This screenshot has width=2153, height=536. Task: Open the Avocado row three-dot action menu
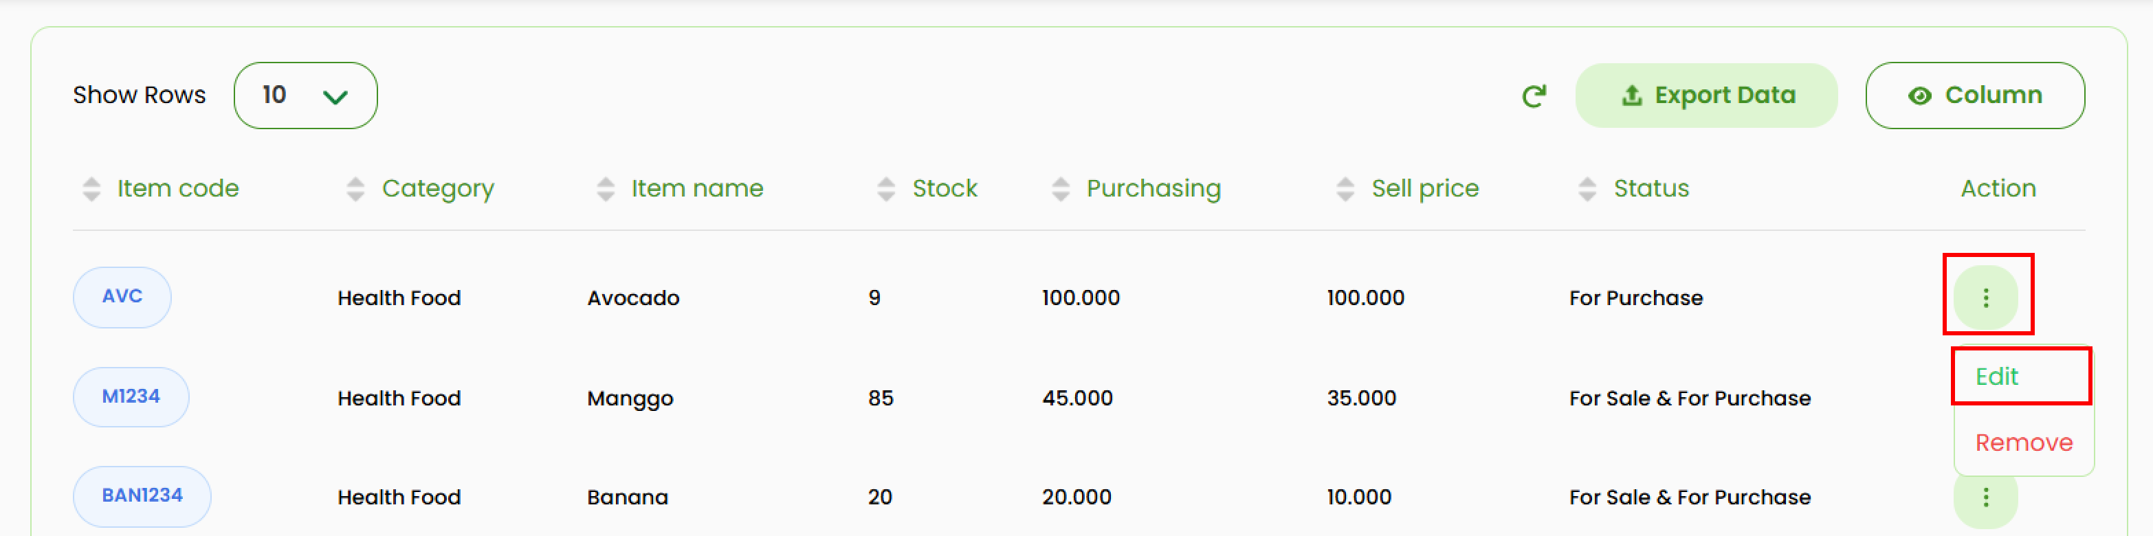[1986, 298]
